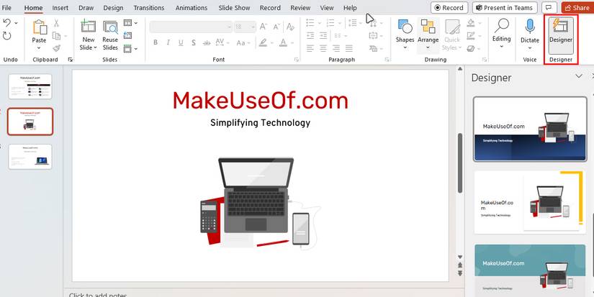Open the comments speech bubble icon

(549, 8)
